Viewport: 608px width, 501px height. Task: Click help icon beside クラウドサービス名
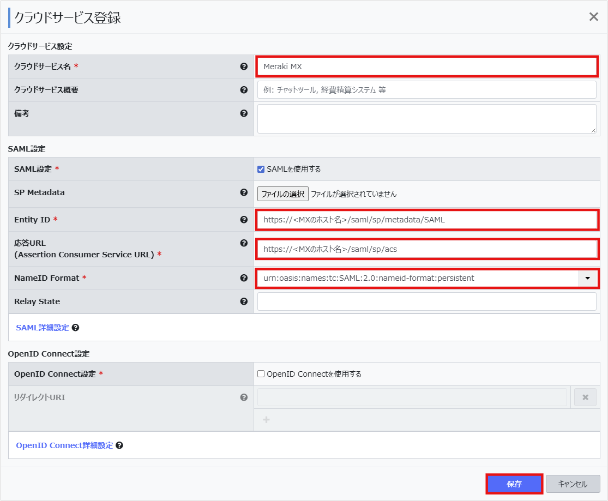[x=244, y=67]
